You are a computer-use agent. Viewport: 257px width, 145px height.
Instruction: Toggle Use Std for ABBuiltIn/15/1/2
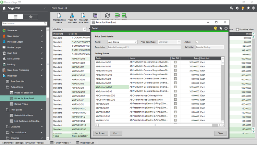click(x=175, y=66)
